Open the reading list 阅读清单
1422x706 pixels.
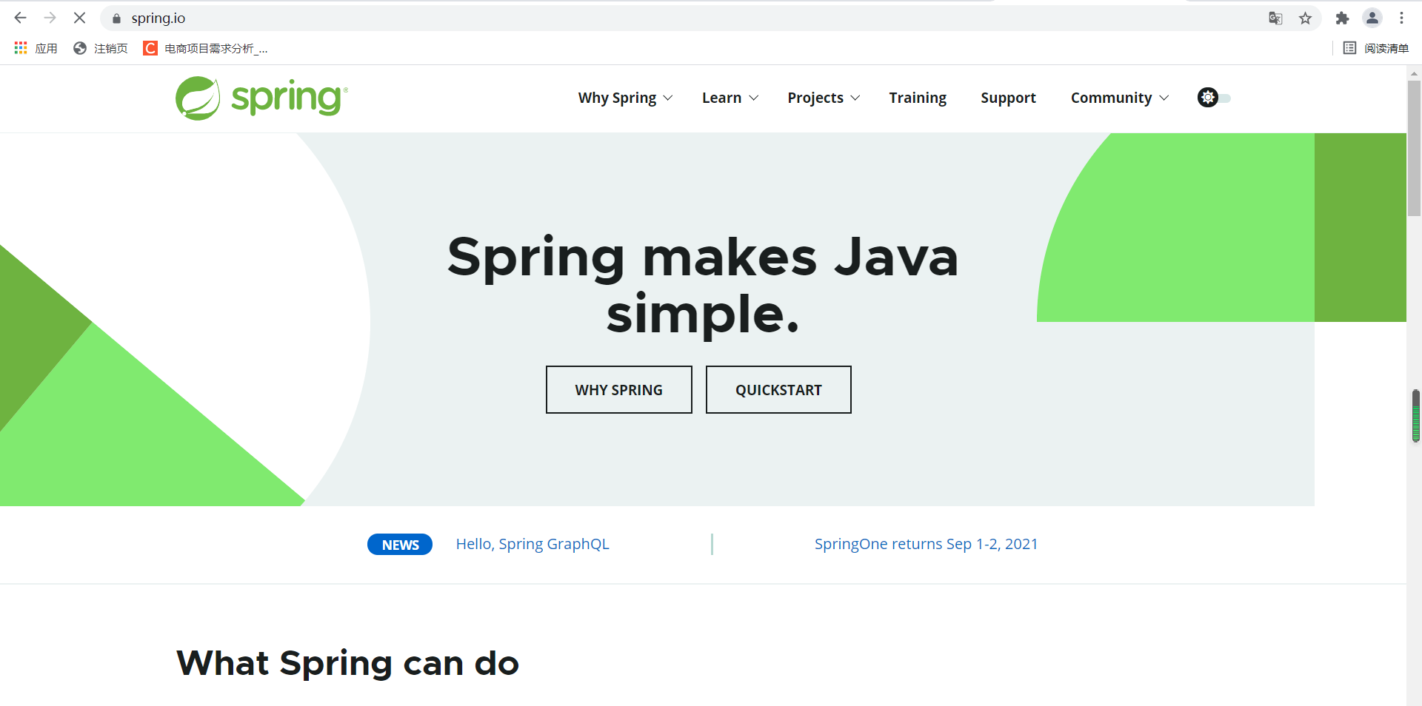pyautogui.click(x=1376, y=48)
